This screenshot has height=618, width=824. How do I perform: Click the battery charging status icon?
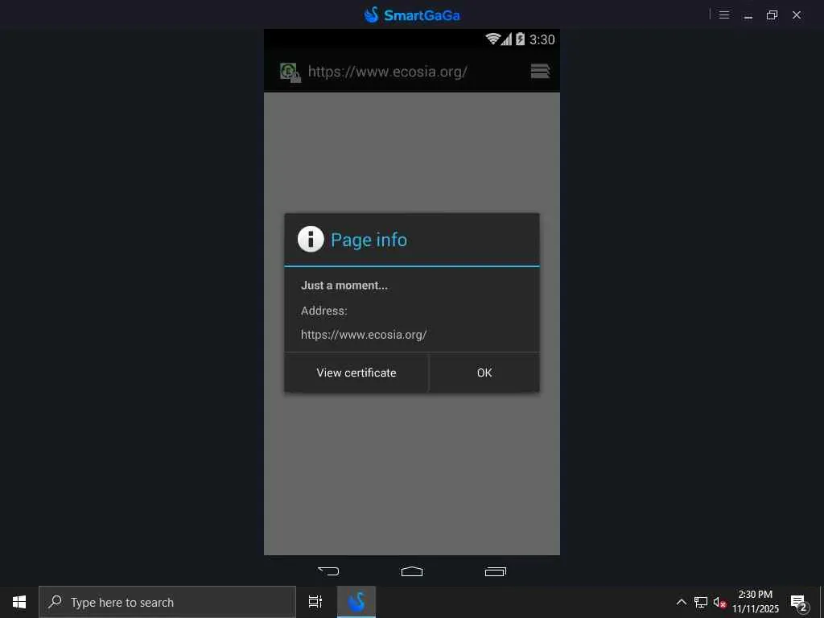(521, 39)
